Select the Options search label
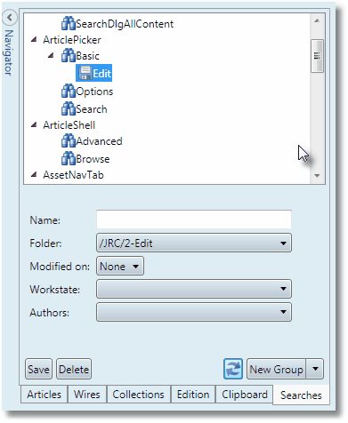The image size is (348, 423). (x=94, y=92)
